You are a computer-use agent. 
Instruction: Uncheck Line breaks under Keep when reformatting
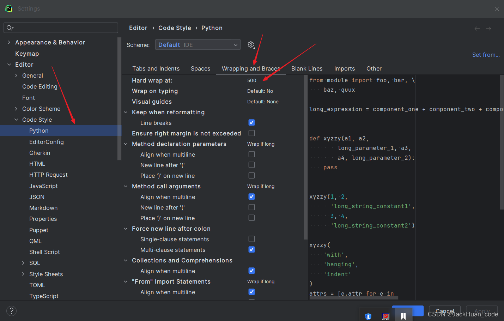coord(251,122)
